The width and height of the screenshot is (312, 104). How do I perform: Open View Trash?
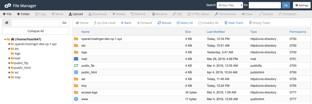233,23
